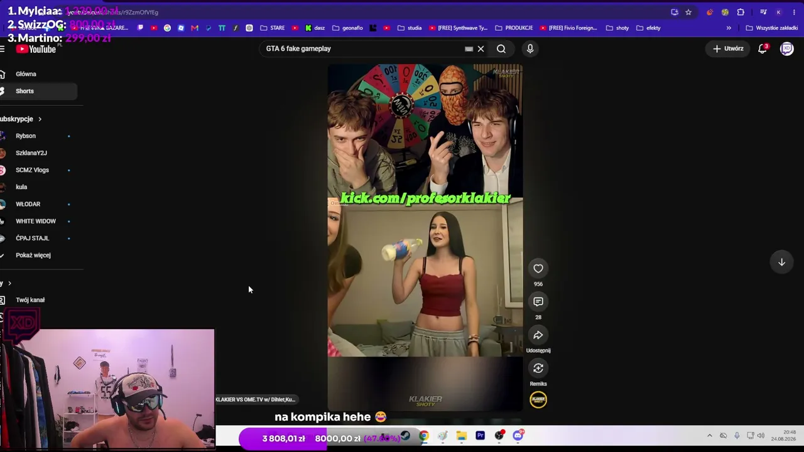The width and height of the screenshot is (804, 452).
Task: Open Steam from the taskbar
Action: (x=405, y=436)
